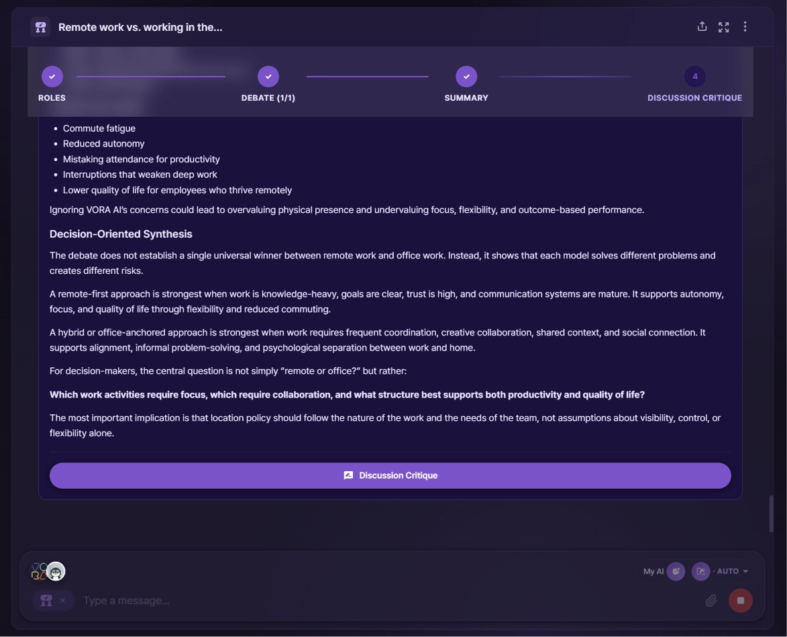Remove the debate mode chip with X

[x=63, y=600]
